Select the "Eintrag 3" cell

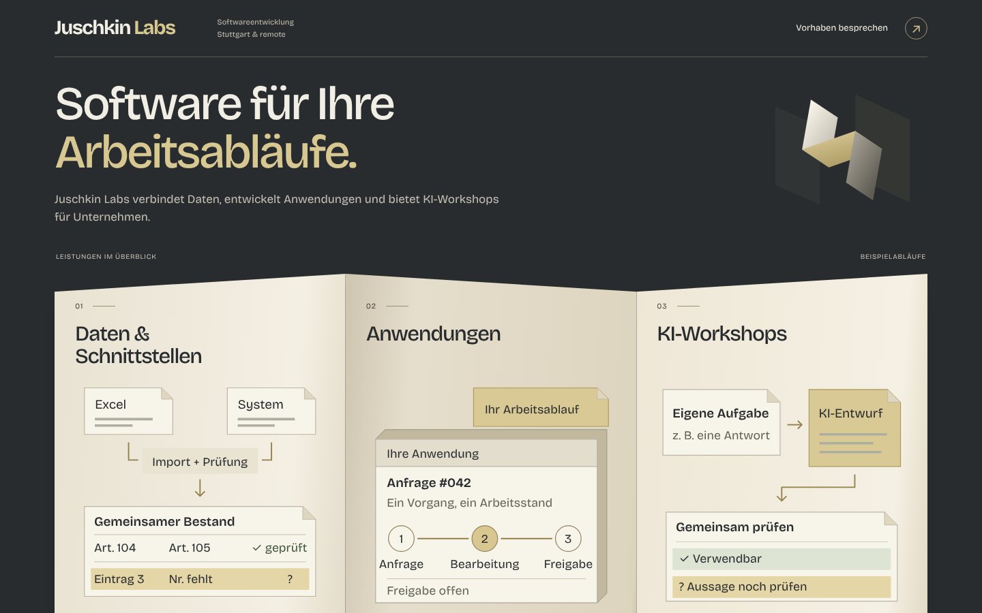click(x=119, y=579)
